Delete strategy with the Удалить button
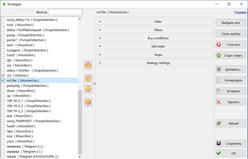Viewport: 248px width, 159px height. (231, 102)
